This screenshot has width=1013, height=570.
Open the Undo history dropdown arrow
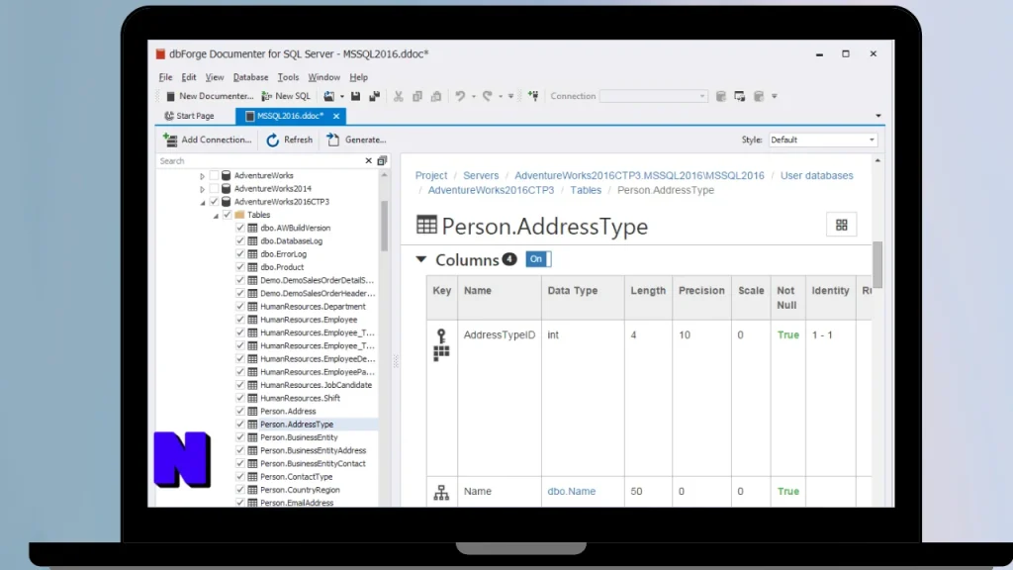point(474,96)
